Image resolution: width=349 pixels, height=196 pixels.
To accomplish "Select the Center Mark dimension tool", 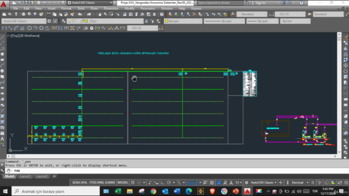I will pos(92,28).
